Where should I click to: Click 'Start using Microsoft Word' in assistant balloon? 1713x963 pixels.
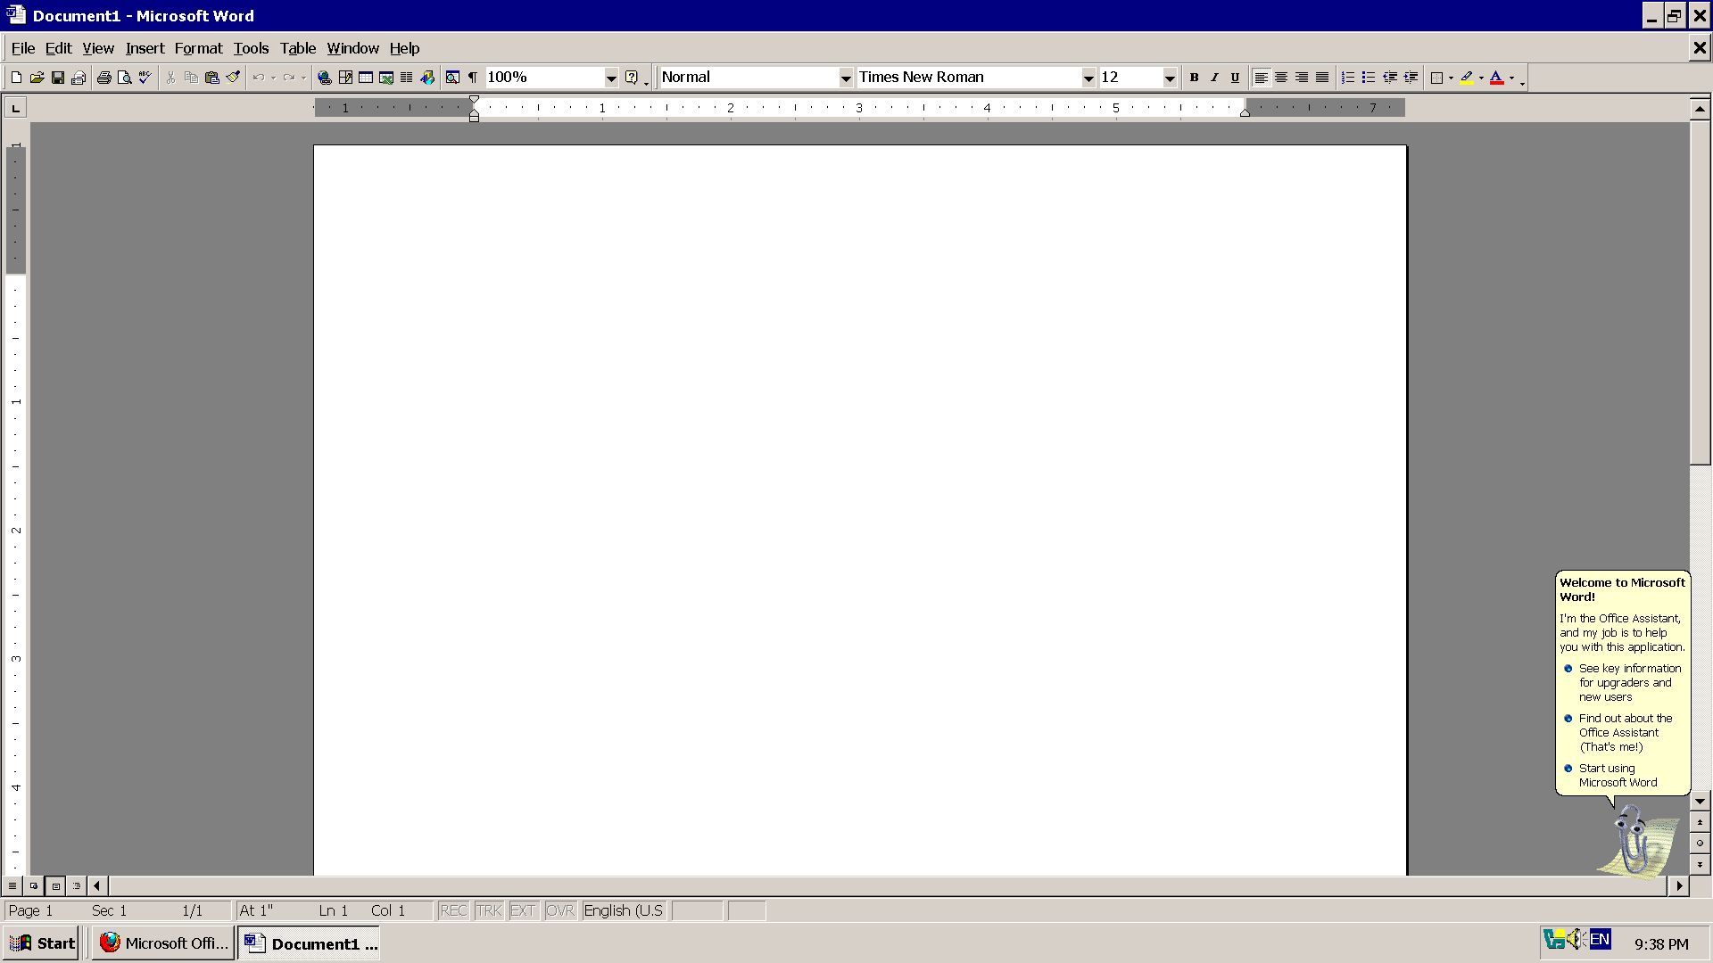click(1617, 775)
